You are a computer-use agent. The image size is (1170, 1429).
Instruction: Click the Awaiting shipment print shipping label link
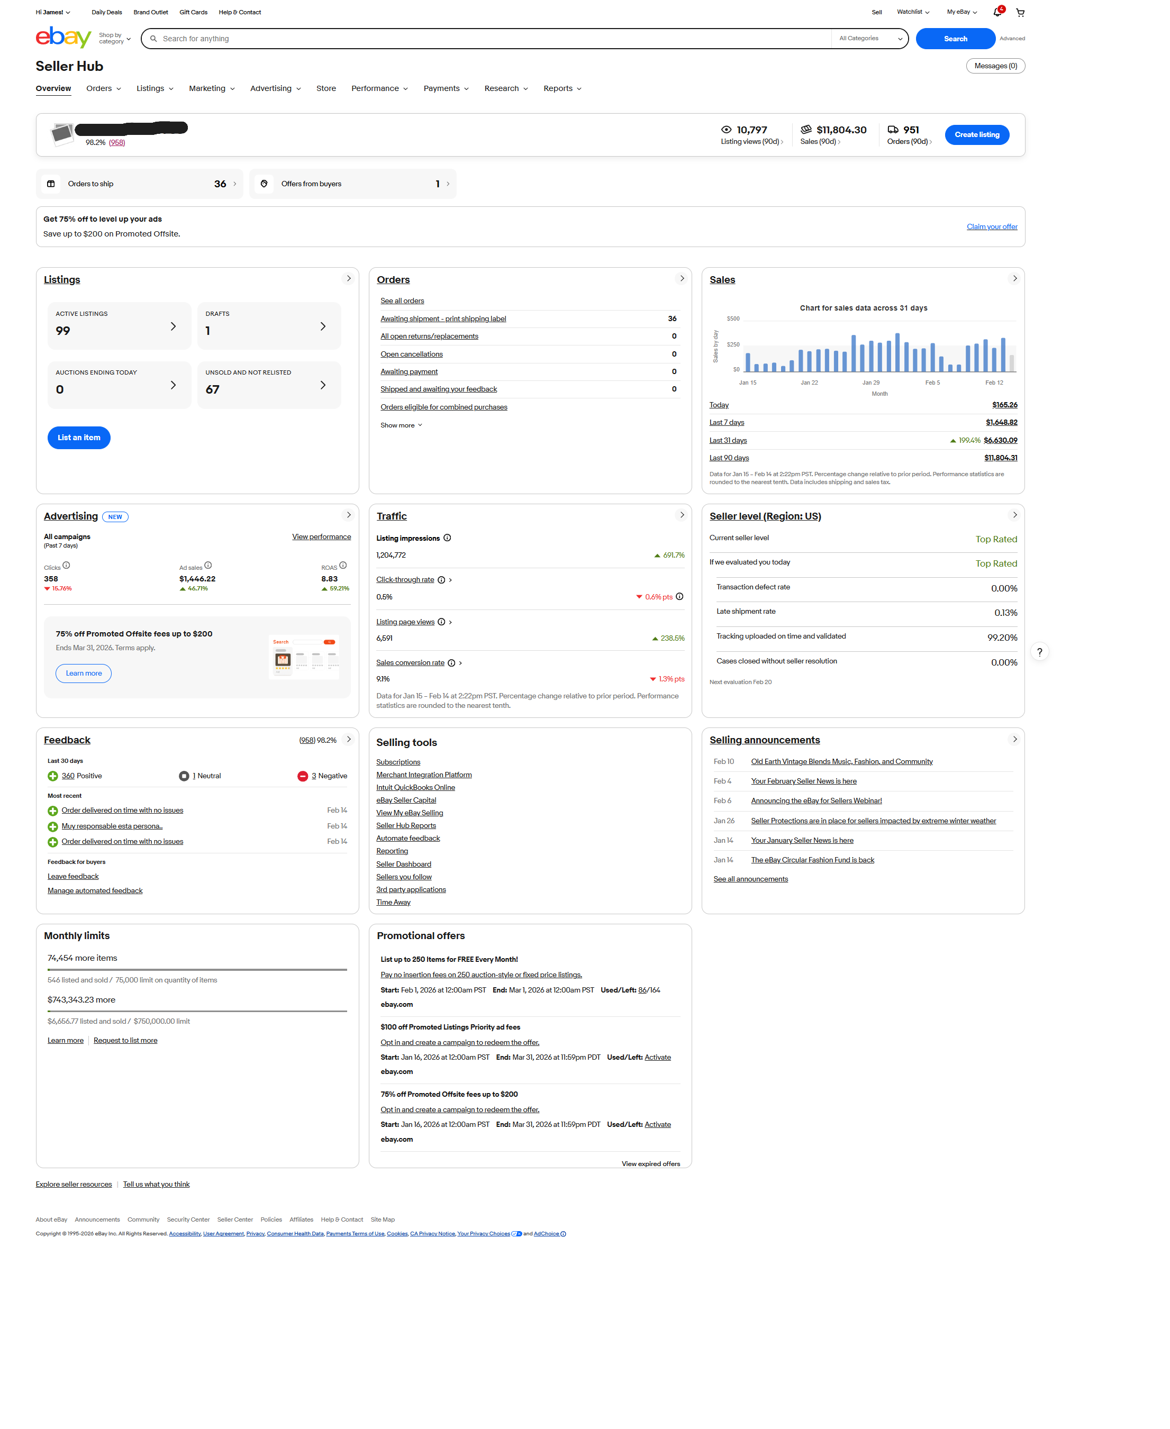point(443,318)
